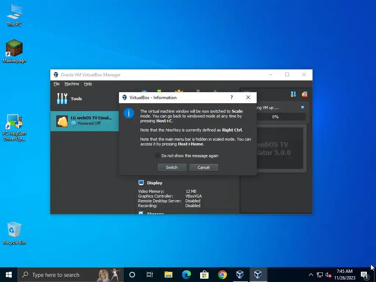Switch to first VirtualBox taskbar icon

coord(240,275)
